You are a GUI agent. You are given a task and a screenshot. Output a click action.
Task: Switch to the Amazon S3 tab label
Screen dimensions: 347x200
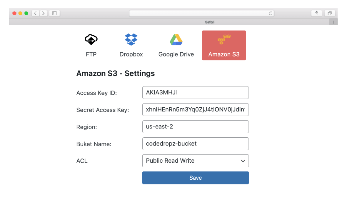(x=224, y=54)
